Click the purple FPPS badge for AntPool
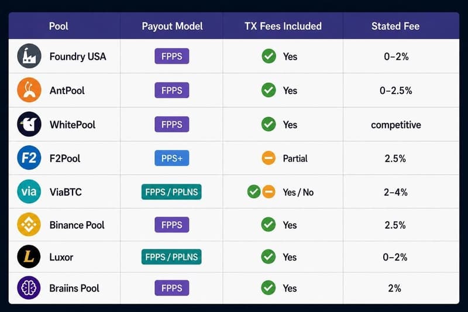 tap(171, 90)
